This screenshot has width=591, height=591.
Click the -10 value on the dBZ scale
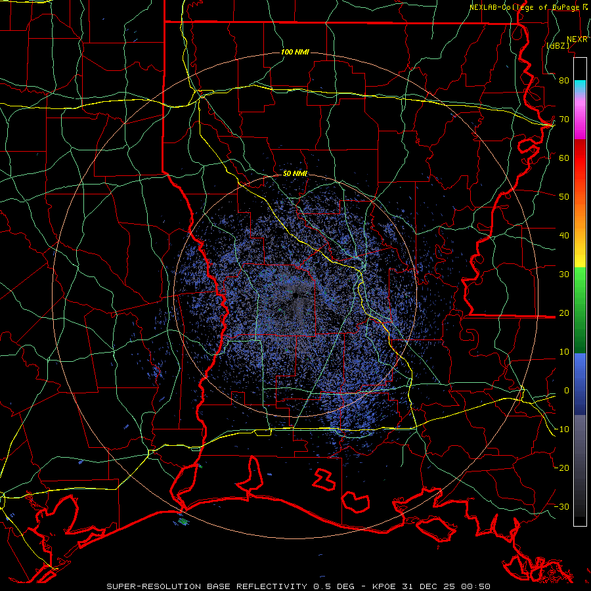coord(561,429)
